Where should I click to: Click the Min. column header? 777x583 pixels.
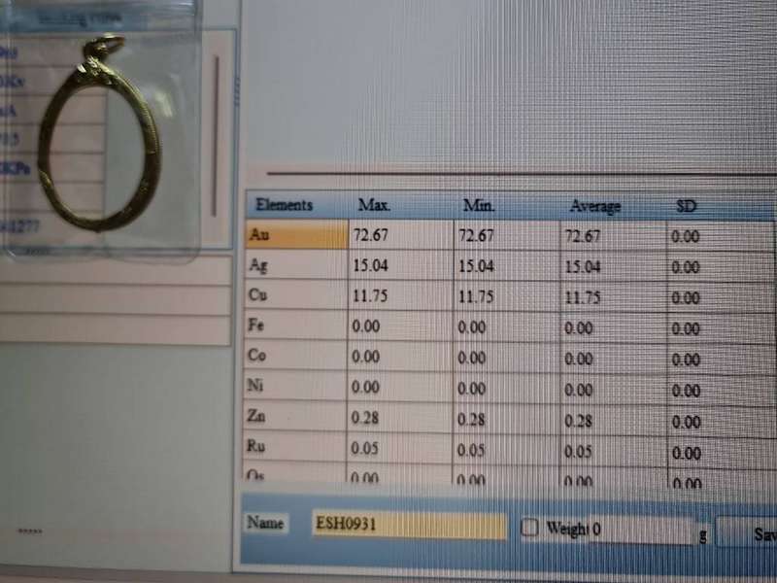(x=479, y=206)
